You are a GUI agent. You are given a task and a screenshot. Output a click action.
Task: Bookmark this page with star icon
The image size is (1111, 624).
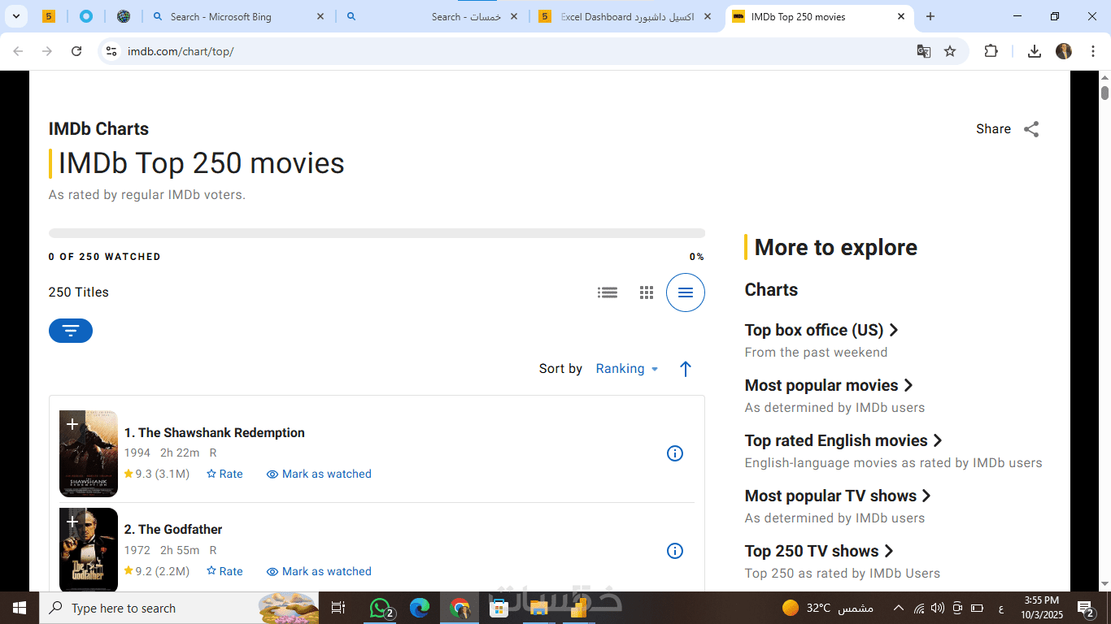coord(950,51)
